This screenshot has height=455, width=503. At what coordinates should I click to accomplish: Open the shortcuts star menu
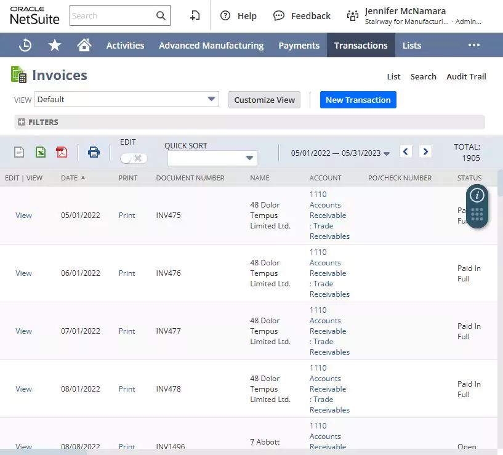pyautogui.click(x=54, y=44)
